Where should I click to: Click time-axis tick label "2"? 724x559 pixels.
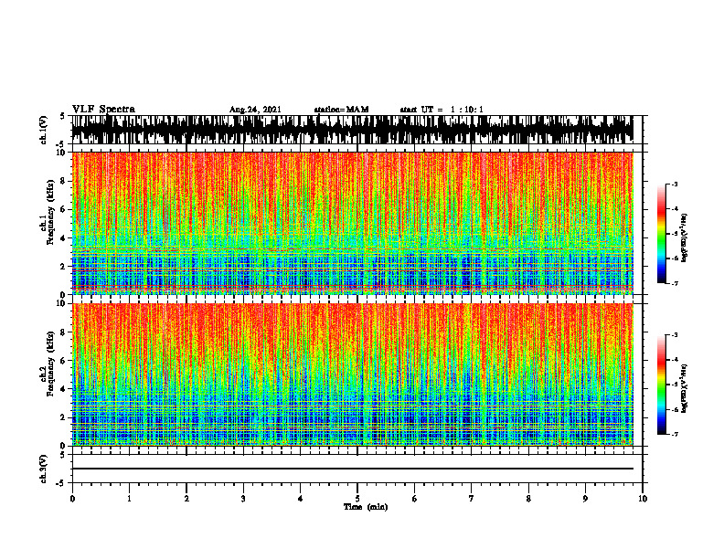186,499
